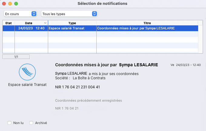Click the green zoom window button
206x131 pixels.
tap(16, 4)
